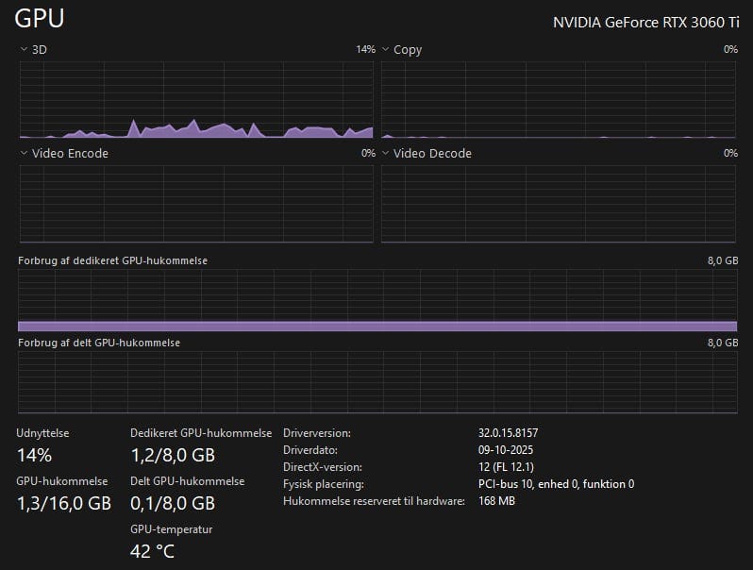The image size is (753, 570).
Task: Click the Udnyttelse 14% value
Action: point(34,455)
